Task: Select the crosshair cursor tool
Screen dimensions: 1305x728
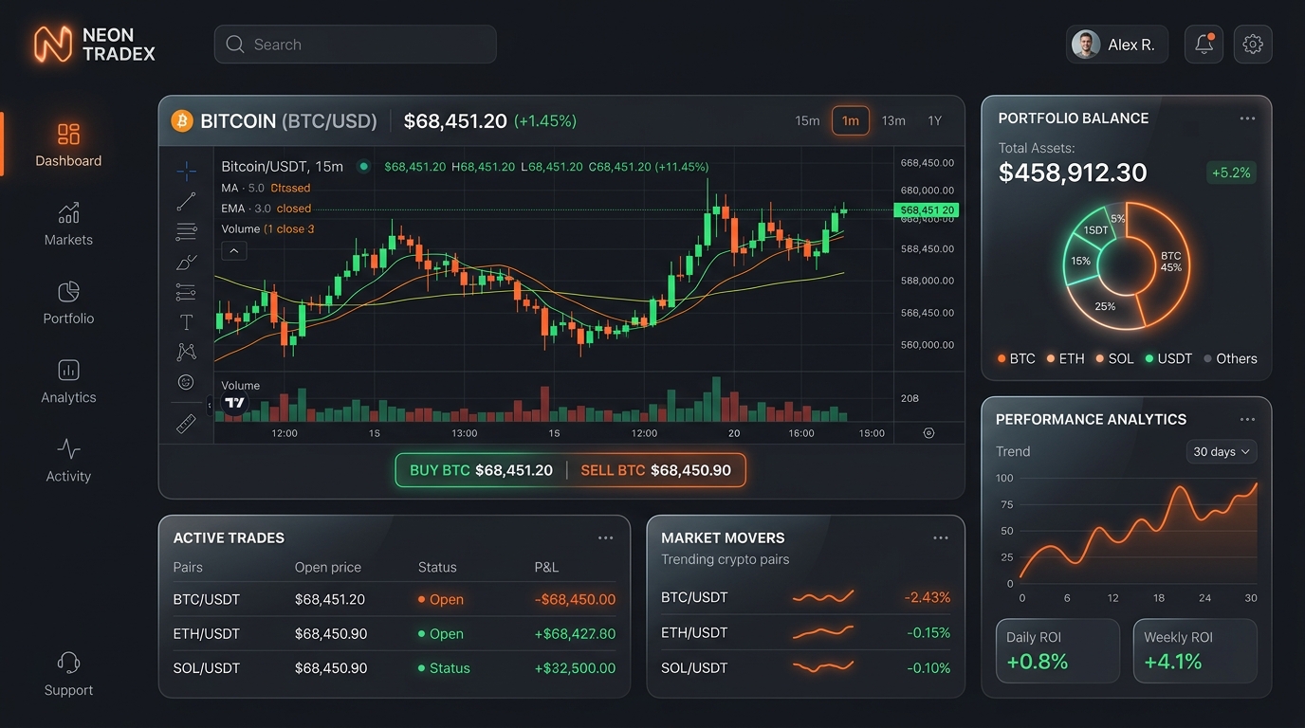Action: coord(187,171)
